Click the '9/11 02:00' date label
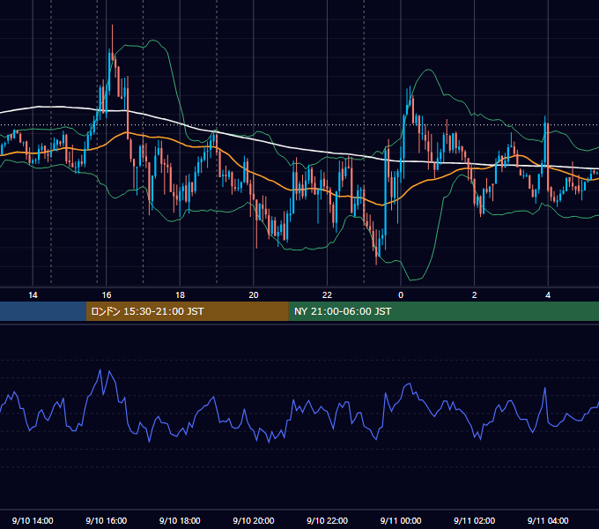Image resolution: width=599 pixels, height=529 pixels. [x=475, y=520]
